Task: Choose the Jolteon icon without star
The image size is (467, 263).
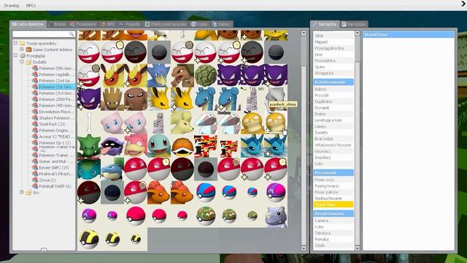Action: pos(159,99)
